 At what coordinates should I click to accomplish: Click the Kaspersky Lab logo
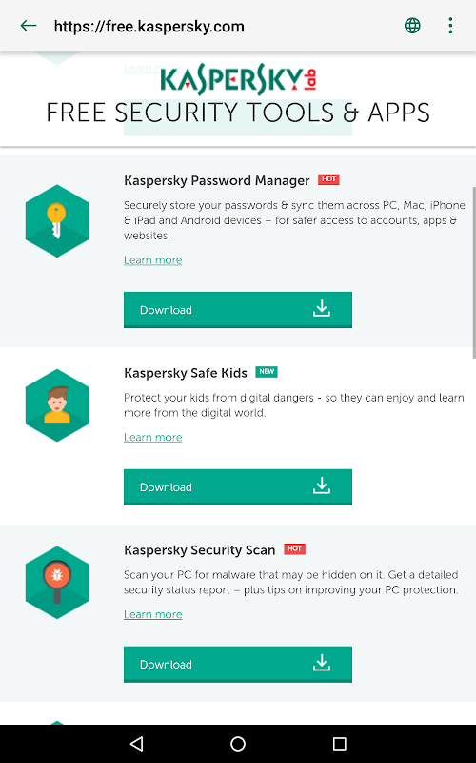238,79
